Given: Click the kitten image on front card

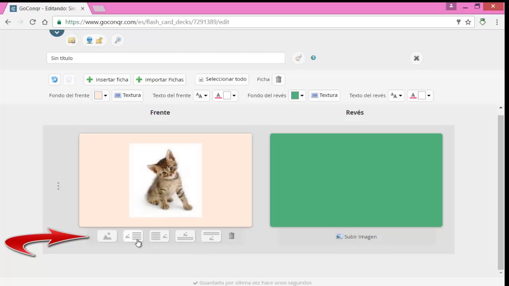Looking at the screenshot, I should click(x=165, y=180).
